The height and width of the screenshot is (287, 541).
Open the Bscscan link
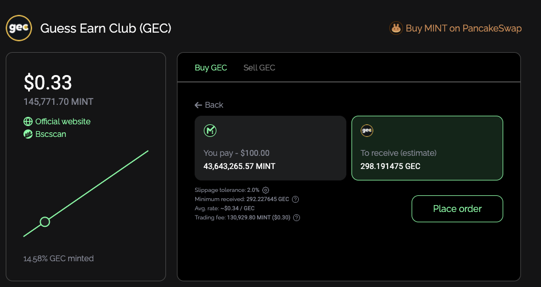click(51, 134)
